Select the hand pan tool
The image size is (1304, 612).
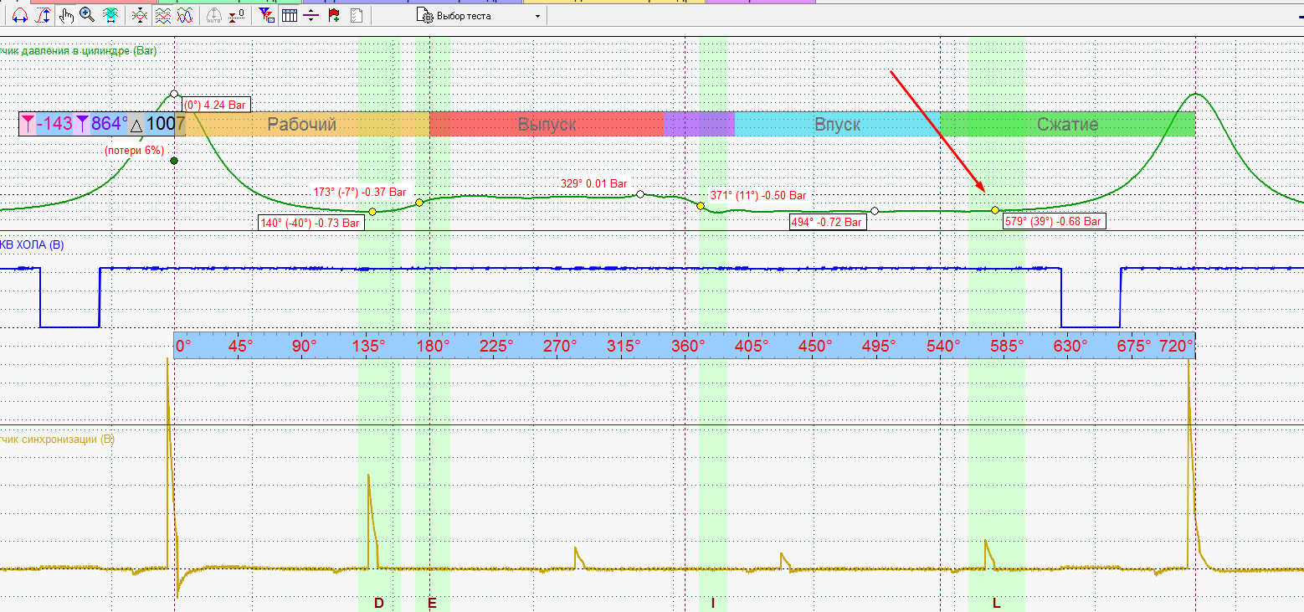(66, 15)
